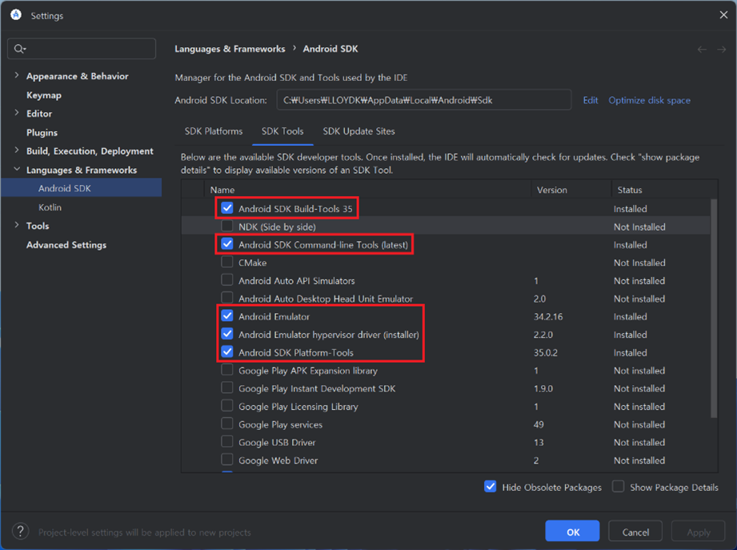Click the Edit SDK location link
Image resolution: width=737 pixels, height=550 pixels.
[591, 100]
